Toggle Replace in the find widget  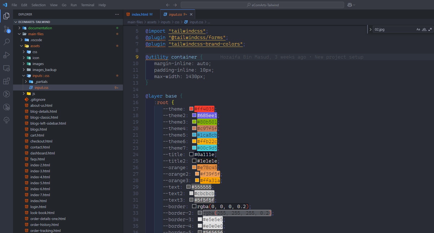click(x=370, y=29)
